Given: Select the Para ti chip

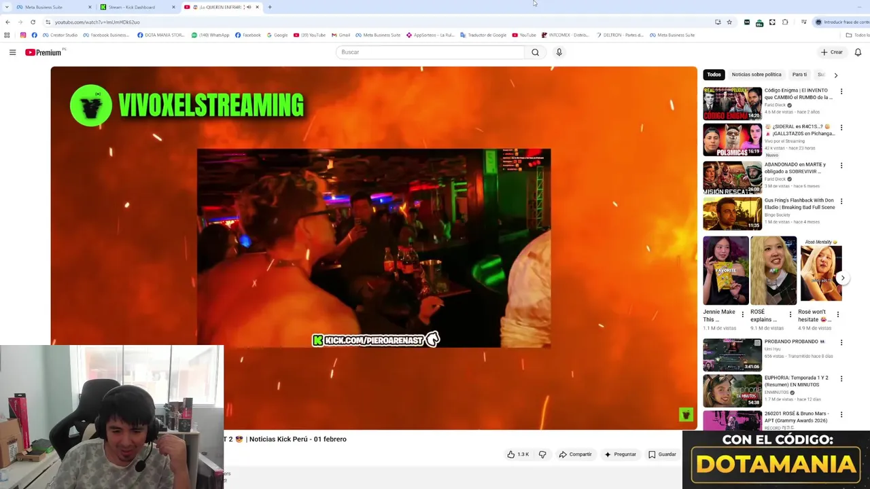Looking at the screenshot, I should (799, 75).
